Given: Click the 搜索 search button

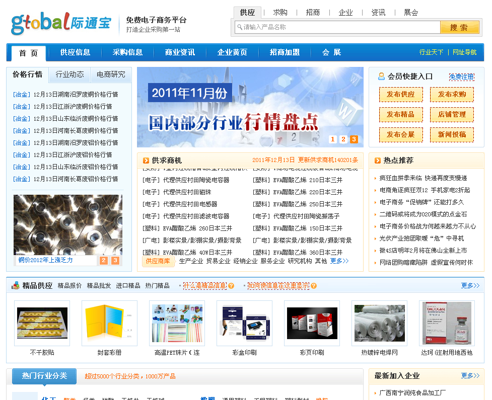Looking at the screenshot, I should pos(459,28).
